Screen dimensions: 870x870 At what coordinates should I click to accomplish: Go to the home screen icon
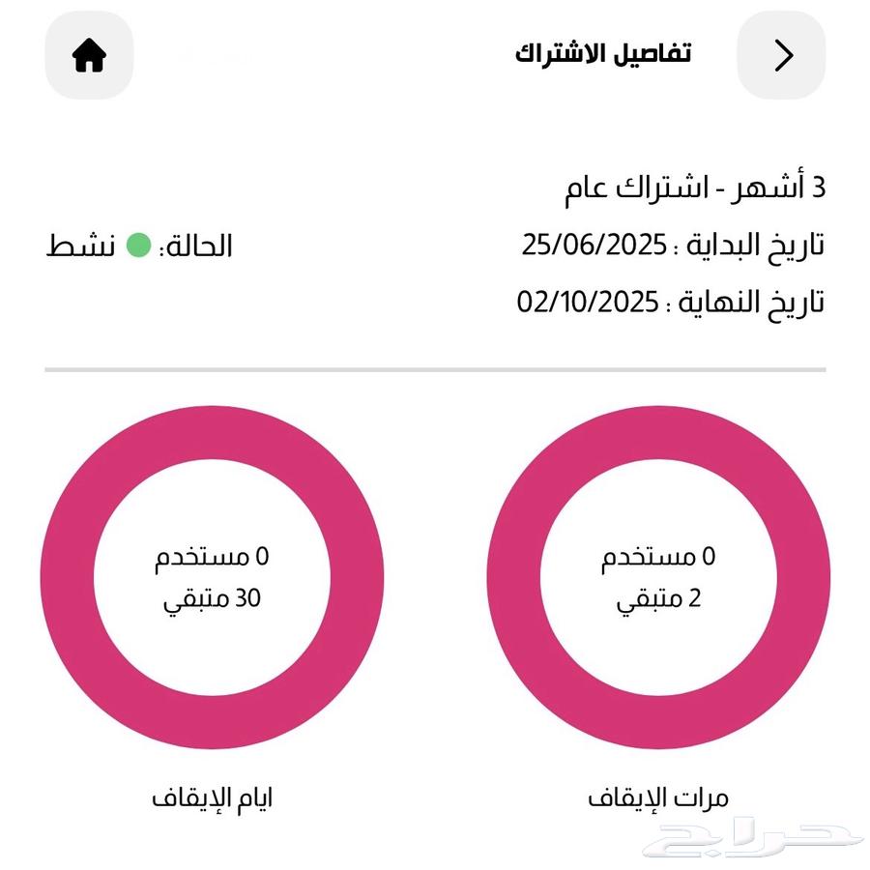(x=89, y=55)
